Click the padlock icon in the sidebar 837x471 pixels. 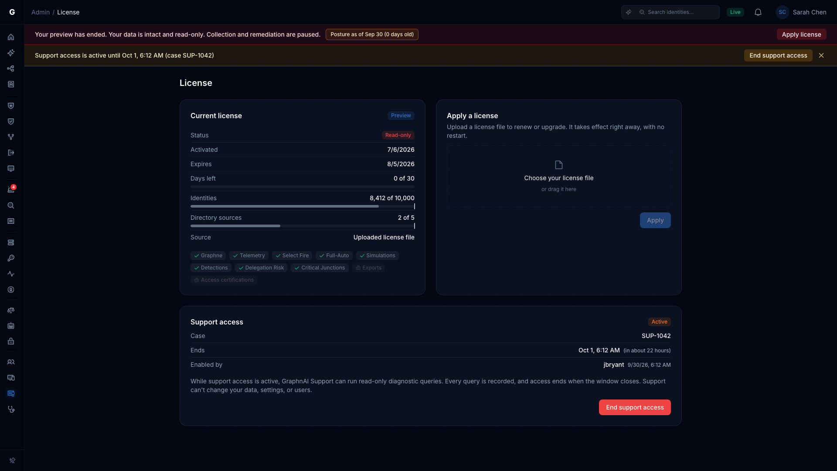click(x=11, y=341)
